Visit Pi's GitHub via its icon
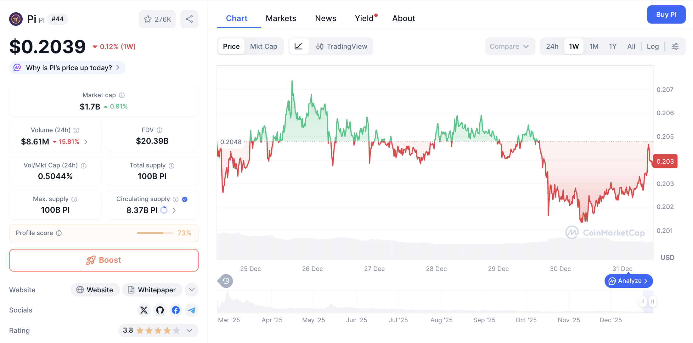The height and width of the screenshot is (343, 693). 160,310
